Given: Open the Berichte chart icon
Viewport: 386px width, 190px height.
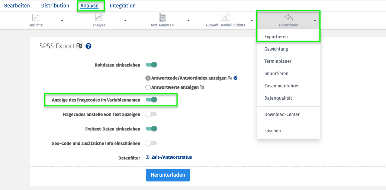Looking at the screenshot, I should coord(36,17).
